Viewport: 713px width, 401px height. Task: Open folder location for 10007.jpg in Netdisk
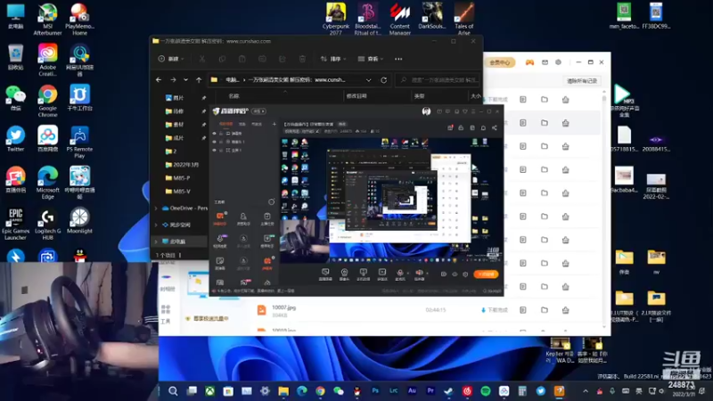545,309
